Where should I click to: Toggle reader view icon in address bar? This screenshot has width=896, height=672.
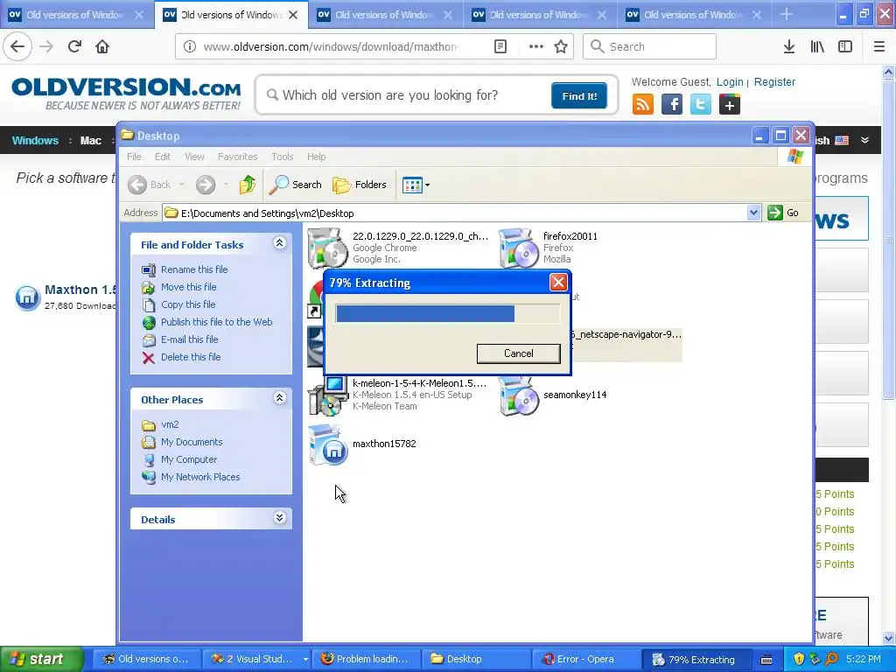pyautogui.click(x=500, y=47)
